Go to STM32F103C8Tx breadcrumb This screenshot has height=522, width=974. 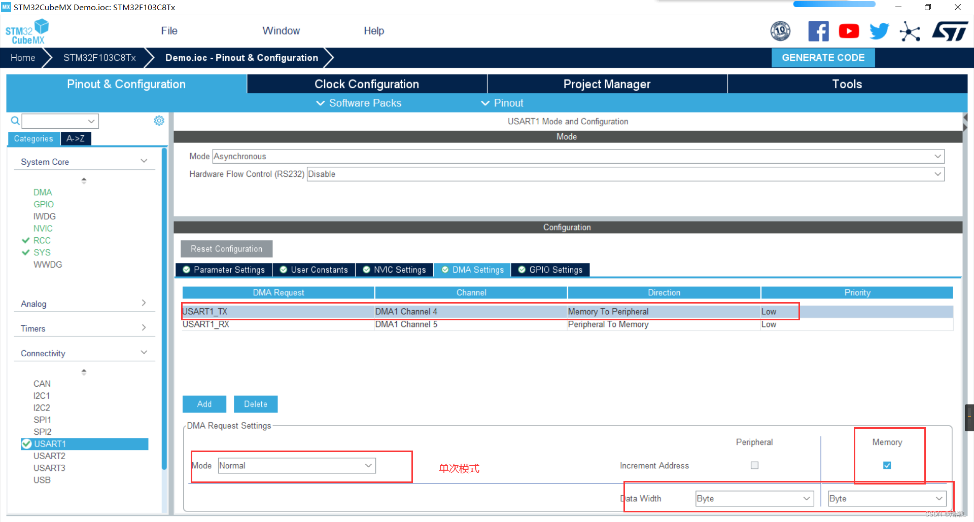pos(99,58)
